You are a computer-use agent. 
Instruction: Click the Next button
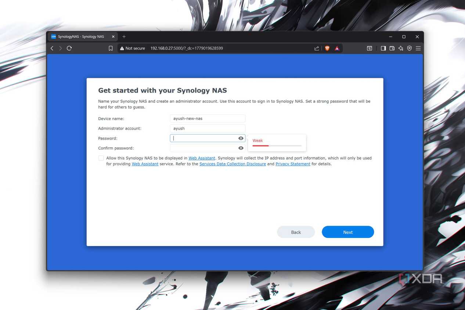348,232
